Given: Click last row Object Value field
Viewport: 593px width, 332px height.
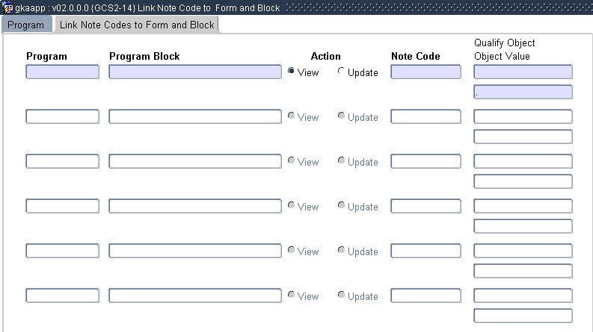Looking at the screenshot, I should click(523, 316).
